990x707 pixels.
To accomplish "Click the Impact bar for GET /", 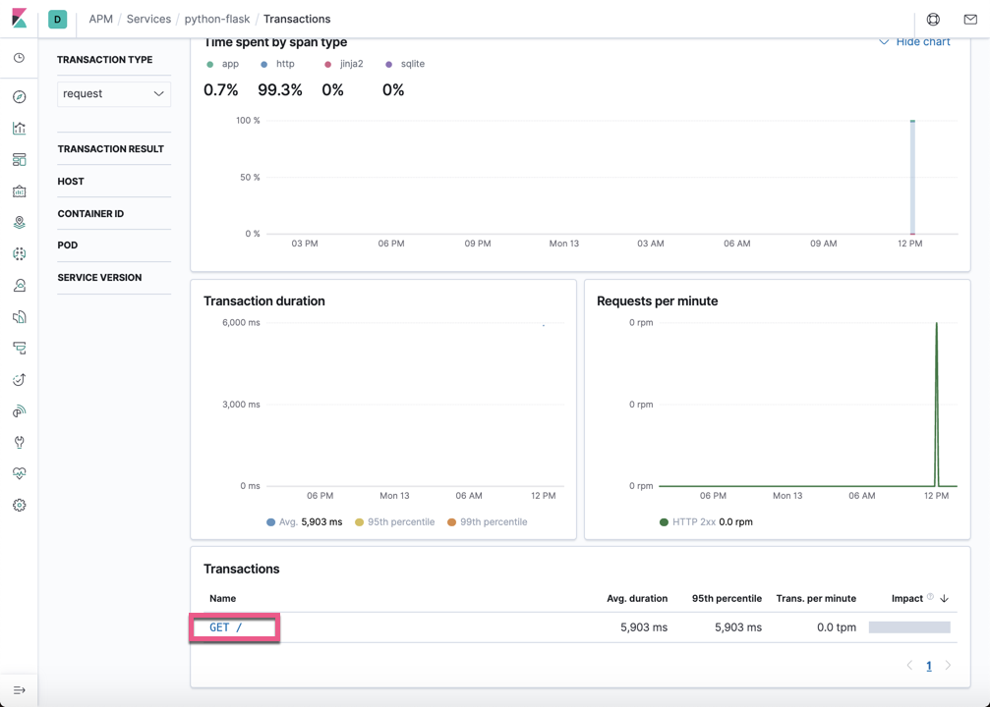I will tap(909, 627).
